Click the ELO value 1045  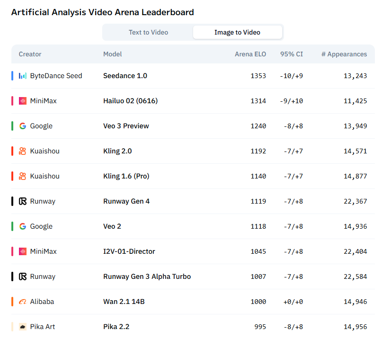tap(258, 251)
